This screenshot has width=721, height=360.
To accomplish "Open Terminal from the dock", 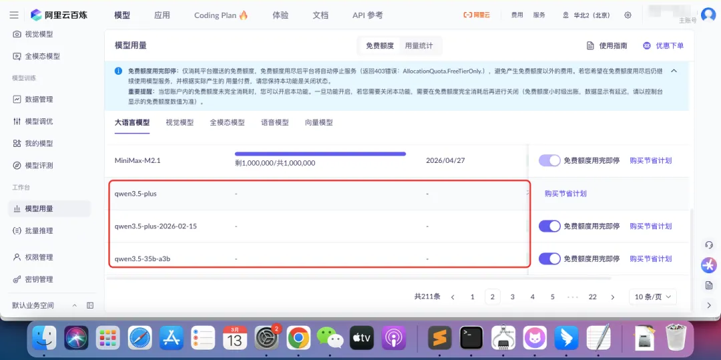I will 472,338.
